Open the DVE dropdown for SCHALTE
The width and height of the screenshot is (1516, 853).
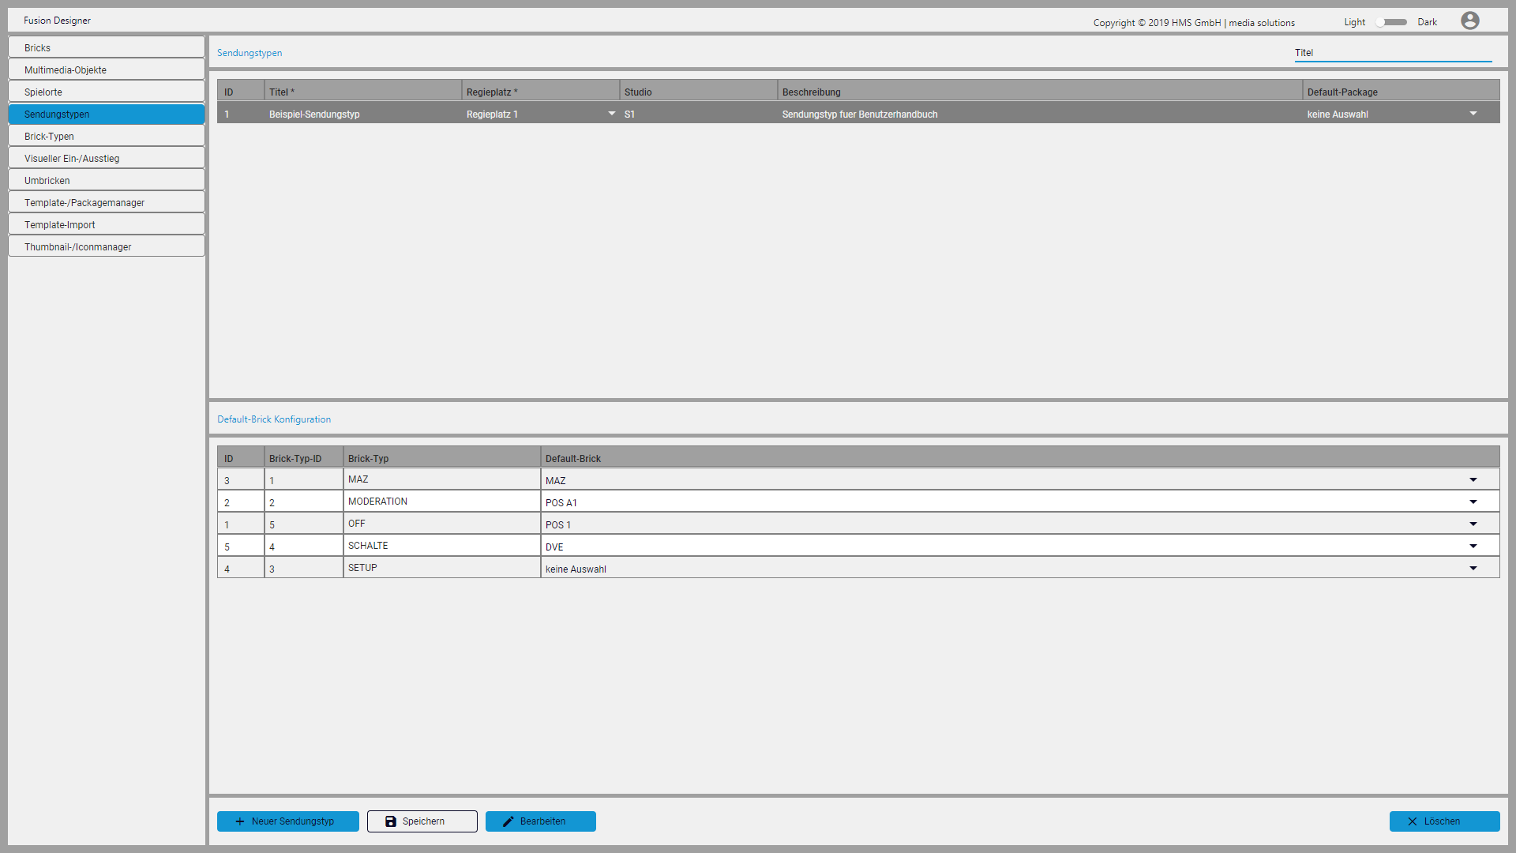tap(1473, 547)
